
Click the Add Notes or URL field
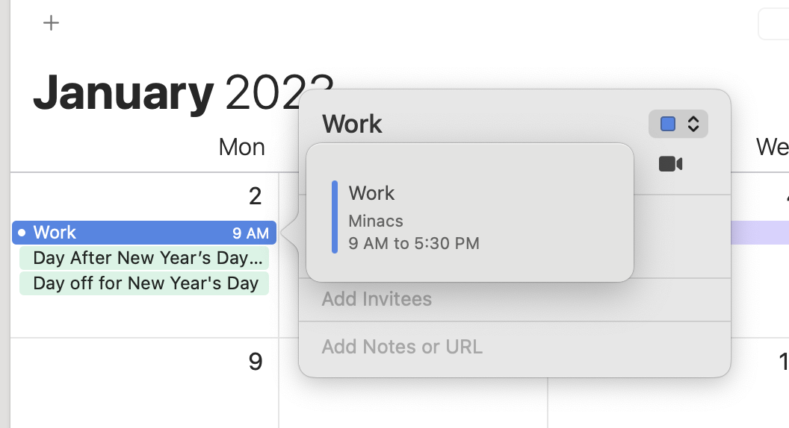tap(402, 347)
